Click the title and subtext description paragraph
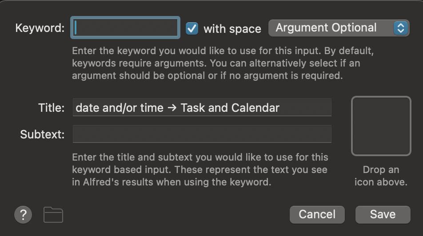The width and height of the screenshot is (423, 236). [x=200, y=169]
